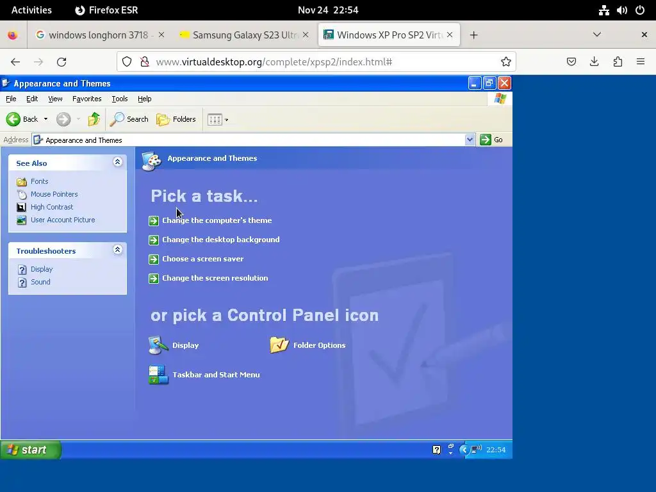Collapse the See Also panel
This screenshot has width=656, height=492.
(x=118, y=162)
